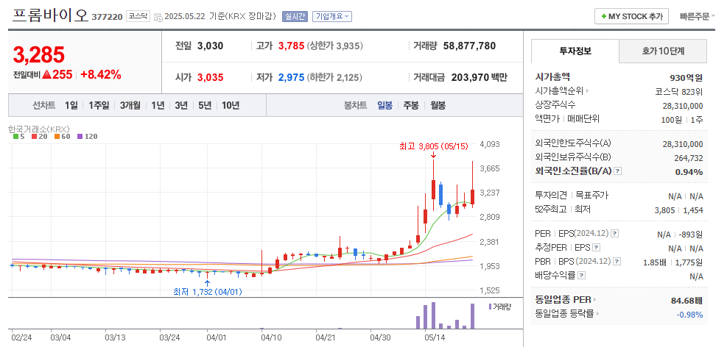Click the 시가 value 3,035
727x347 pixels.
pos(211,77)
